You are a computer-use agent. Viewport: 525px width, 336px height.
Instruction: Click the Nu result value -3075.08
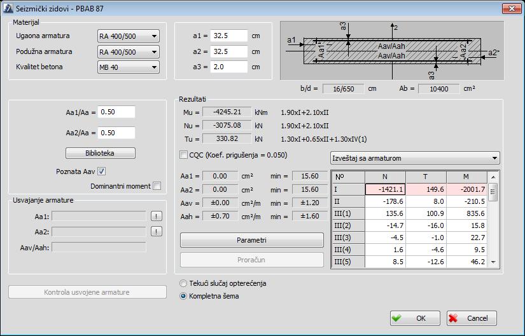point(227,125)
